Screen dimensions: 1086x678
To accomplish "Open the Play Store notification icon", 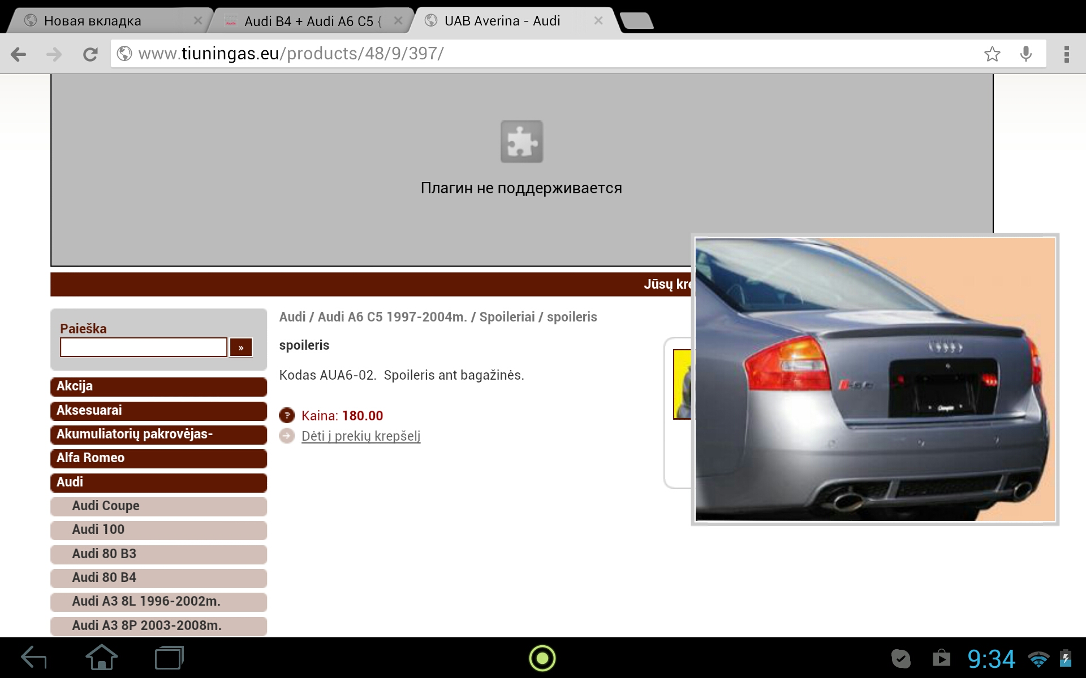I will pyautogui.click(x=941, y=658).
